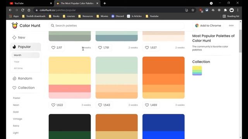The image size is (248, 139).
Task: Open the Extensions puzzle icon
Action: [225, 10]
